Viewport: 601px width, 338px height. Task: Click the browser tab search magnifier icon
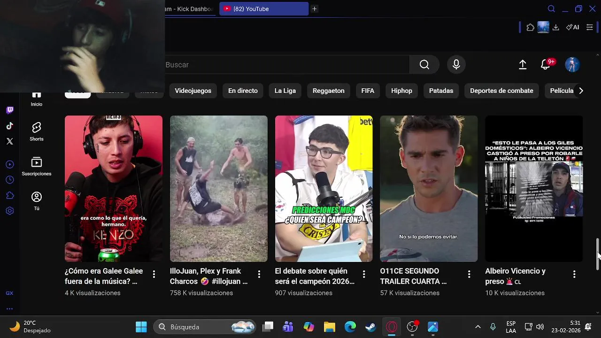pyautogui.click(x=552, y=9)
